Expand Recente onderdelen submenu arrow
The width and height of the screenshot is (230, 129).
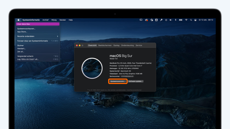coord(58,36)
